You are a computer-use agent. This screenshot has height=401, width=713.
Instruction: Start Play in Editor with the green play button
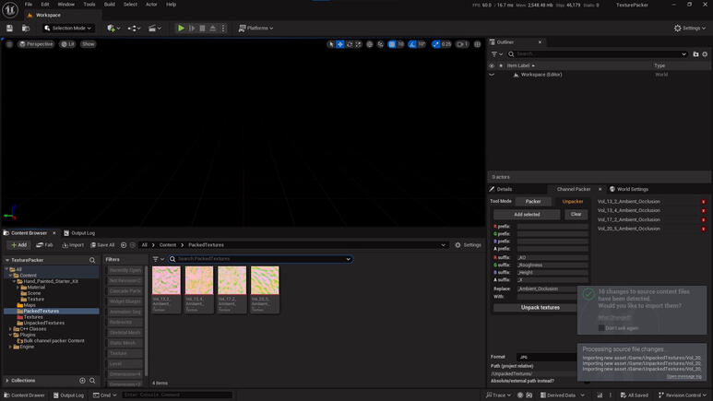click(181, 29)
